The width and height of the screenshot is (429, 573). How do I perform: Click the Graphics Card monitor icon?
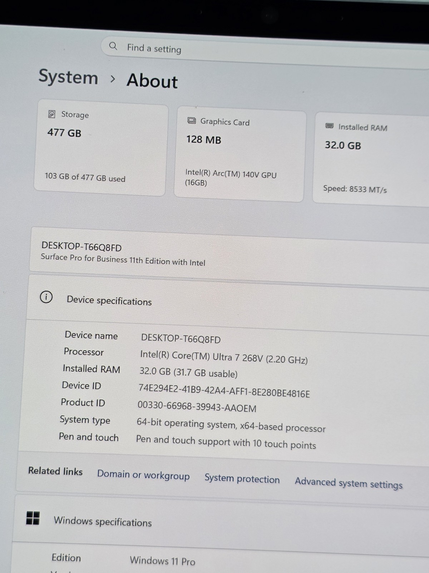(x=192, y=120)
